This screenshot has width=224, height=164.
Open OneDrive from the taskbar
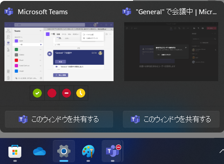(39, 152)
